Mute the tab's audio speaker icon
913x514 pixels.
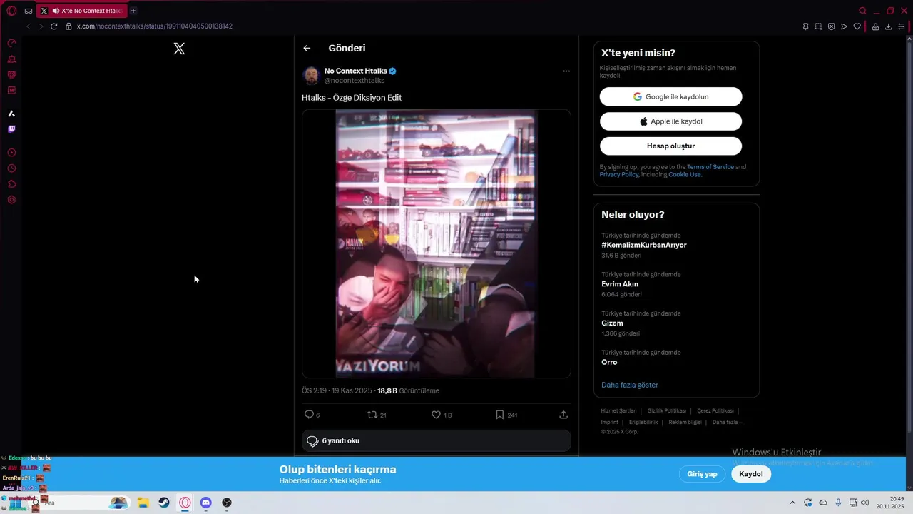(x=56, y=11)
